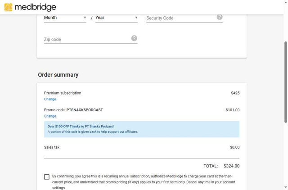Screen dimensions: 288x190
Task: Click Change under the promo code
Action: click(50, 116)
